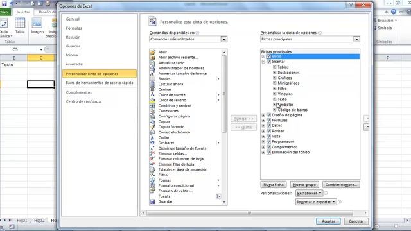Viewport: 411px width, 231px height.
Task: Select the Administrador de nombres icon
Action: coord(152,68)
